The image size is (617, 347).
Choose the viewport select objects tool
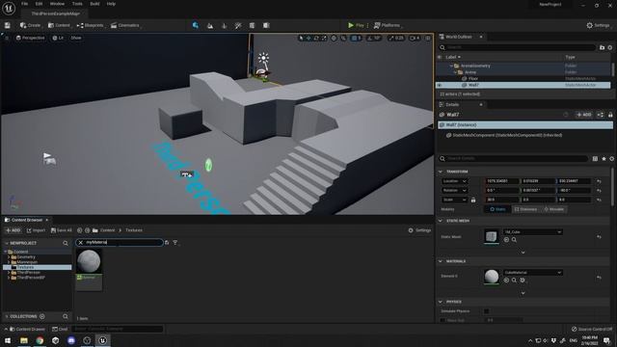(x=302, y=39)
